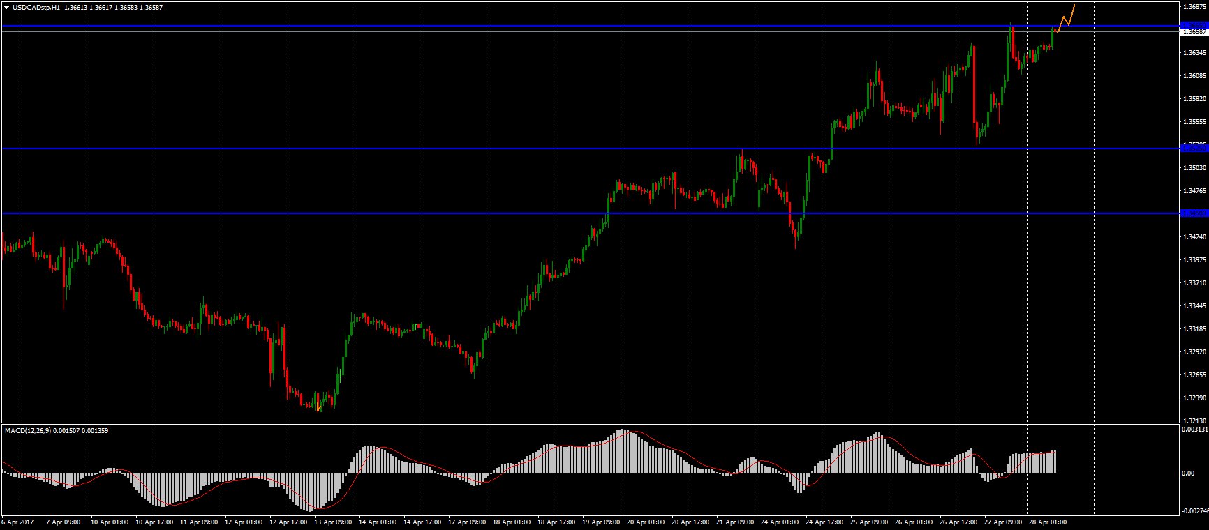The height and width of the screenshot is (530, 1209).
Task: Click the 1.35555 price scale value
Action: (1195, 122)
